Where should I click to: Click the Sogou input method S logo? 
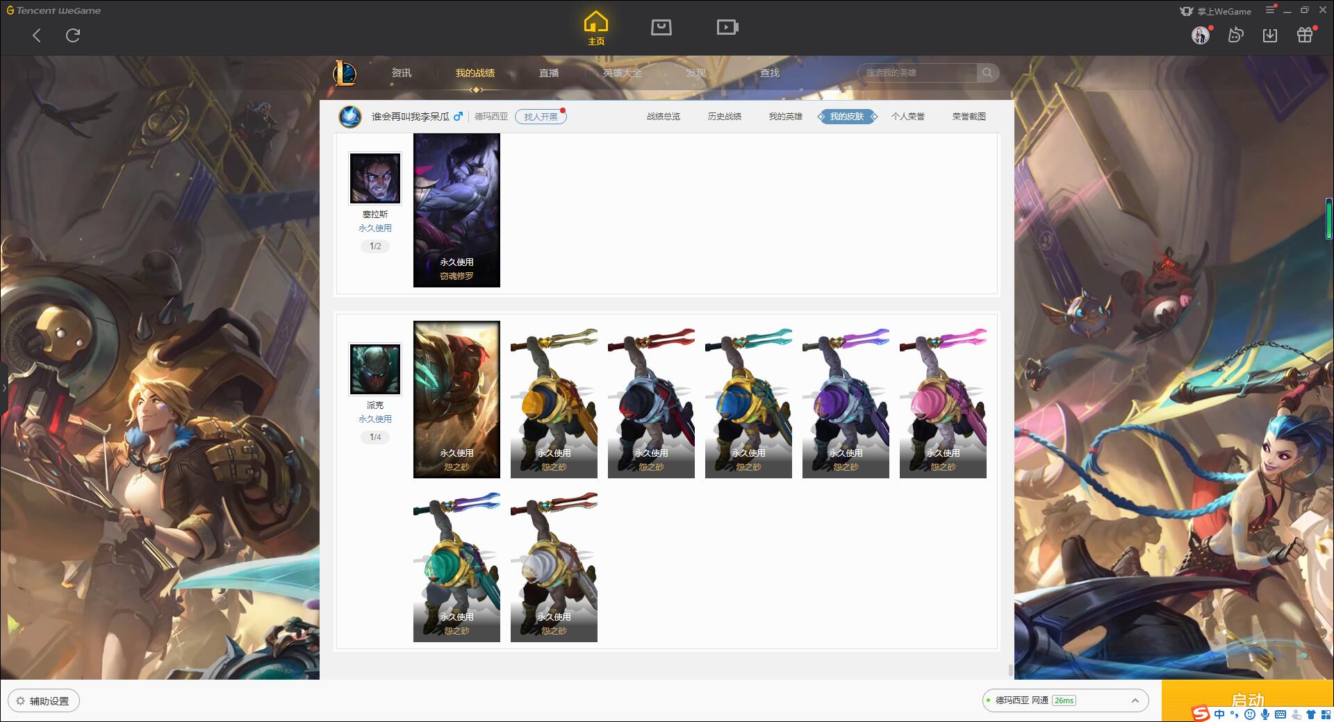[x=1201, y=714]
